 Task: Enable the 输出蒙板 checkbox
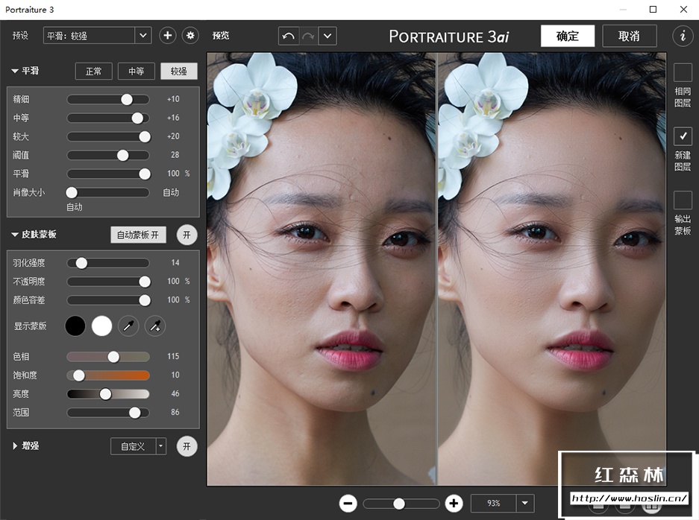(683, 200)
